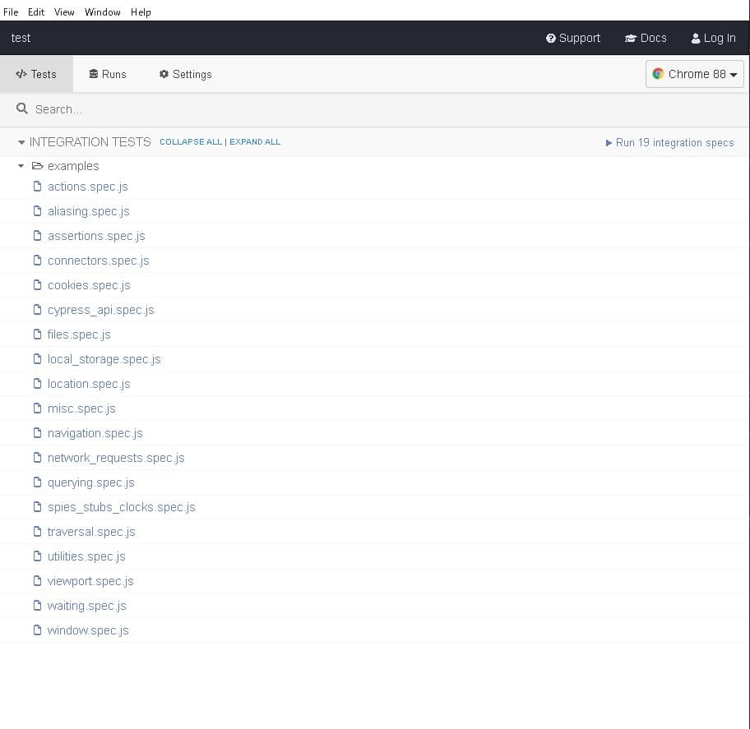Click file icon next to location.spec.js
This screenshot has width=750, height=729.
tap(37, 383)
